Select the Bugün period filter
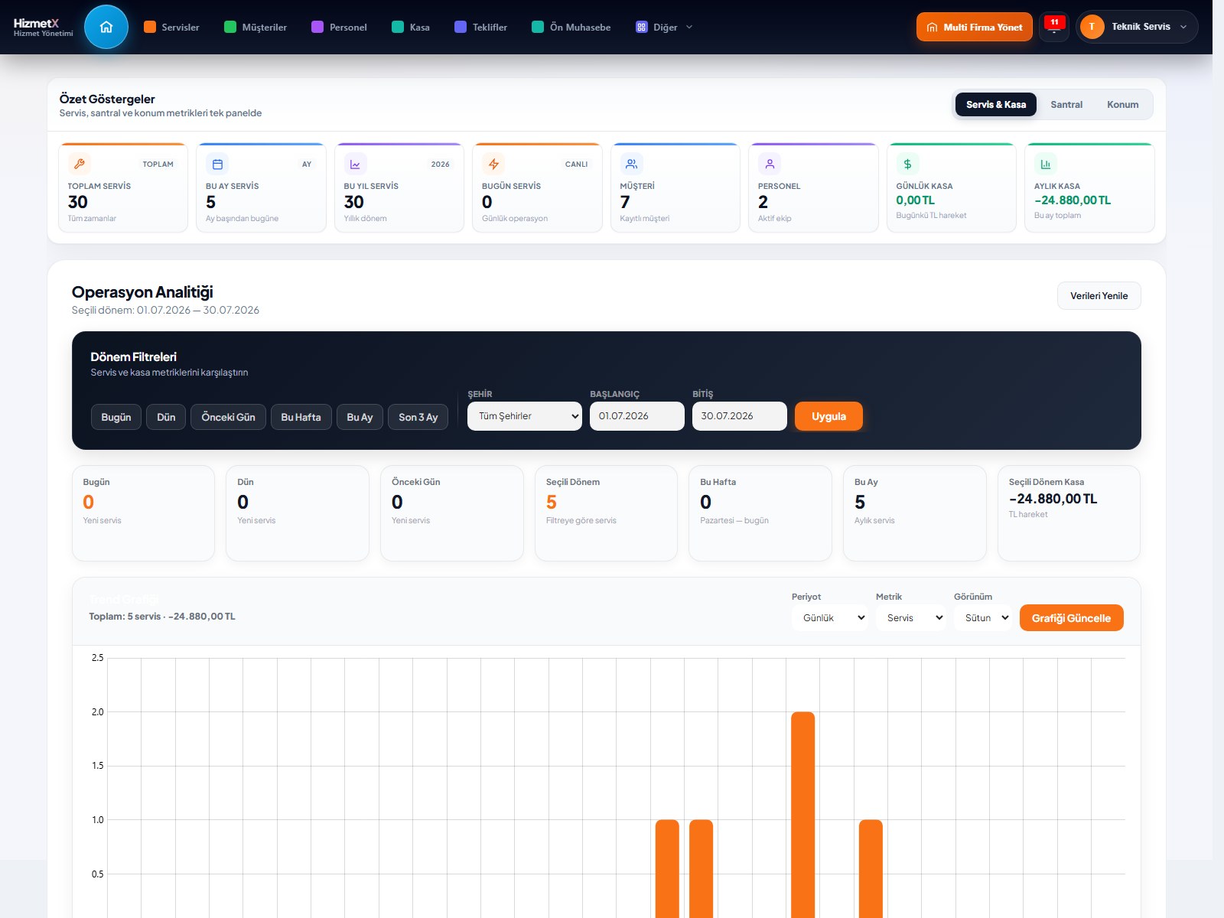 [x=116, y=417]
